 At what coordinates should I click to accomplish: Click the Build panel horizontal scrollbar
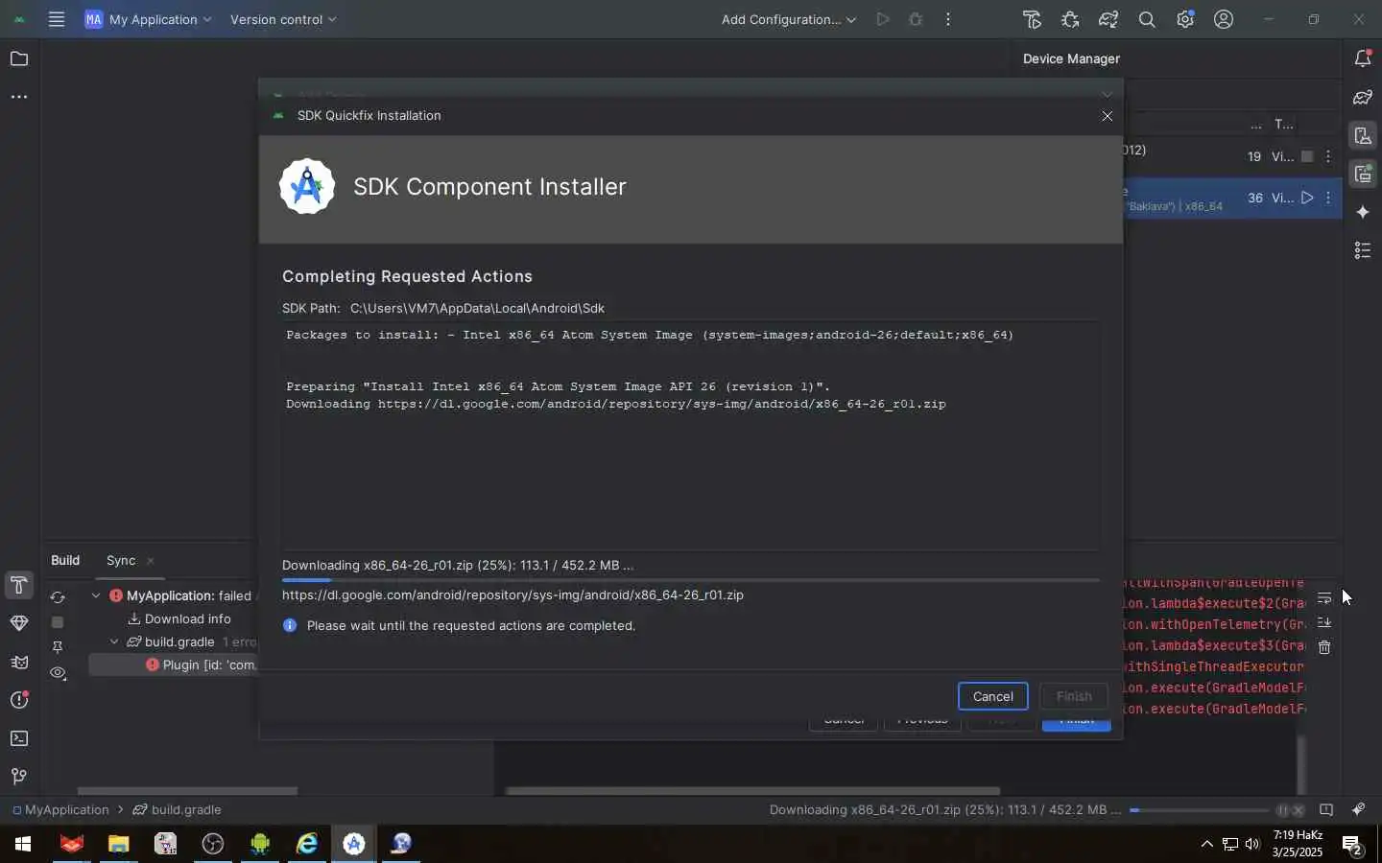[x=187, y=791]
